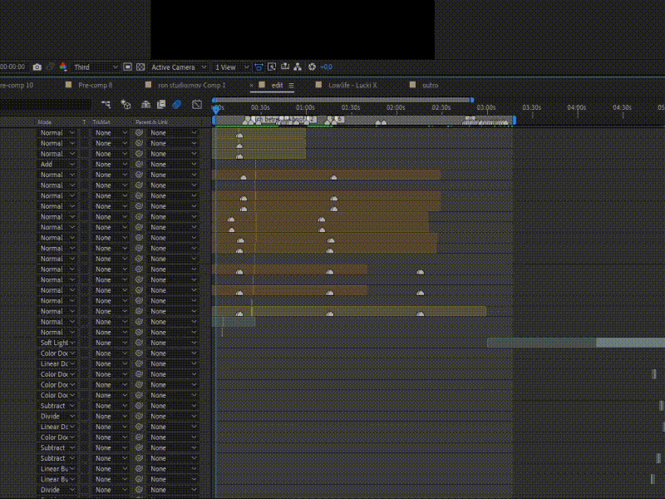The image size is (665, 499).
Task: Click the reset exposure icon in viewer bar
Action: 312,67
